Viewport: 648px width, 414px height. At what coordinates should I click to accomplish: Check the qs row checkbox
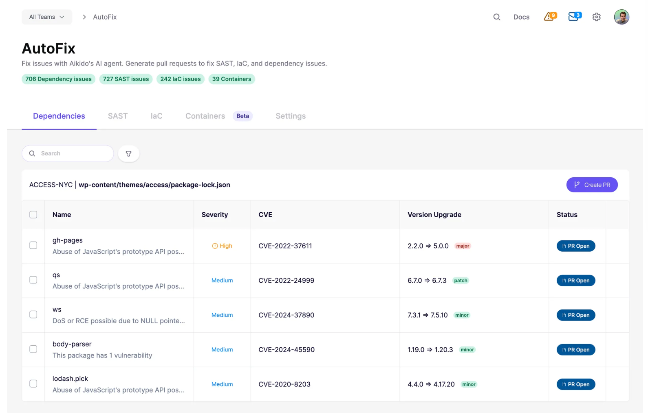point(33,280)
